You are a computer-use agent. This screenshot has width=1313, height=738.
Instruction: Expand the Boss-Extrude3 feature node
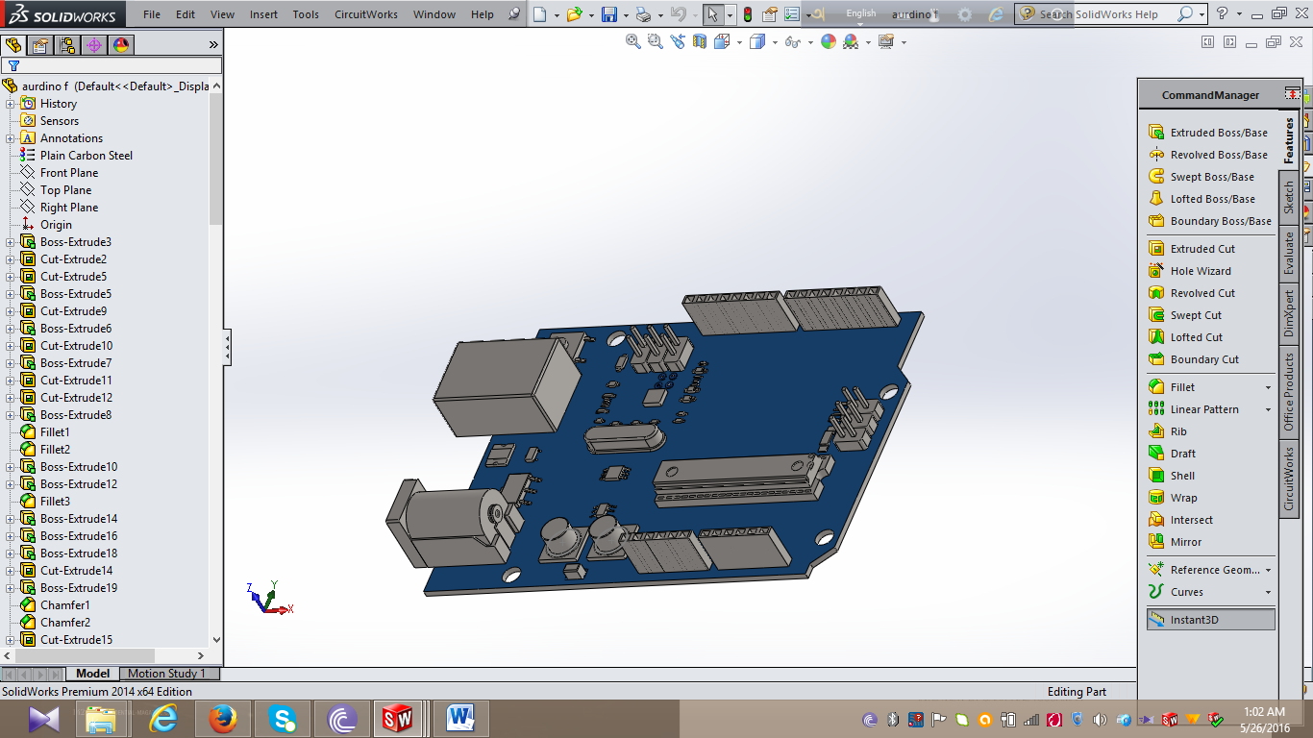[x=11, y=242]
